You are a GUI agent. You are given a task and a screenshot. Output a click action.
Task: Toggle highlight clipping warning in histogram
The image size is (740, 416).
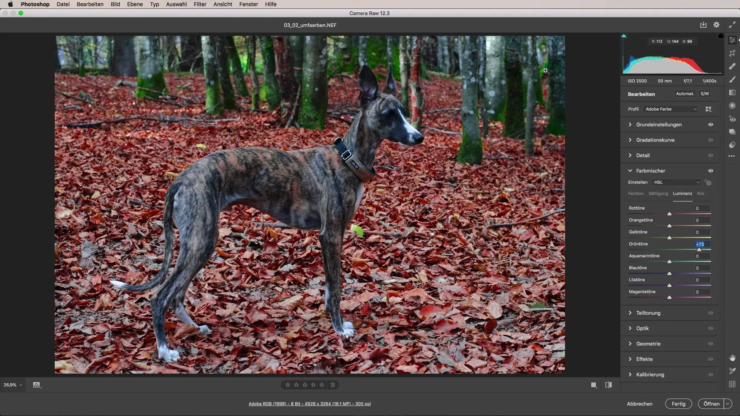click(721, 36)
